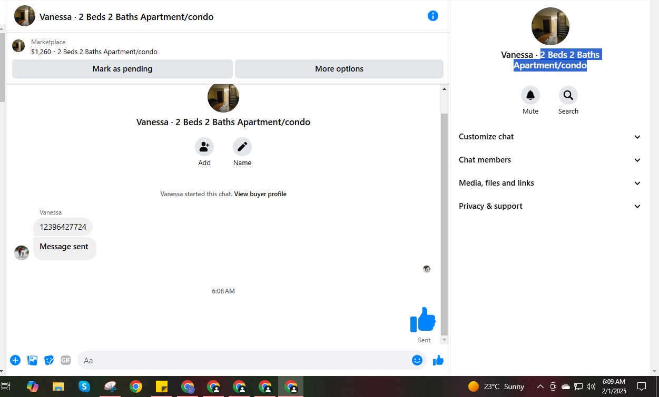Click the More options button
This screenshot has width=659, height=397.
click(x=339, y=69)
